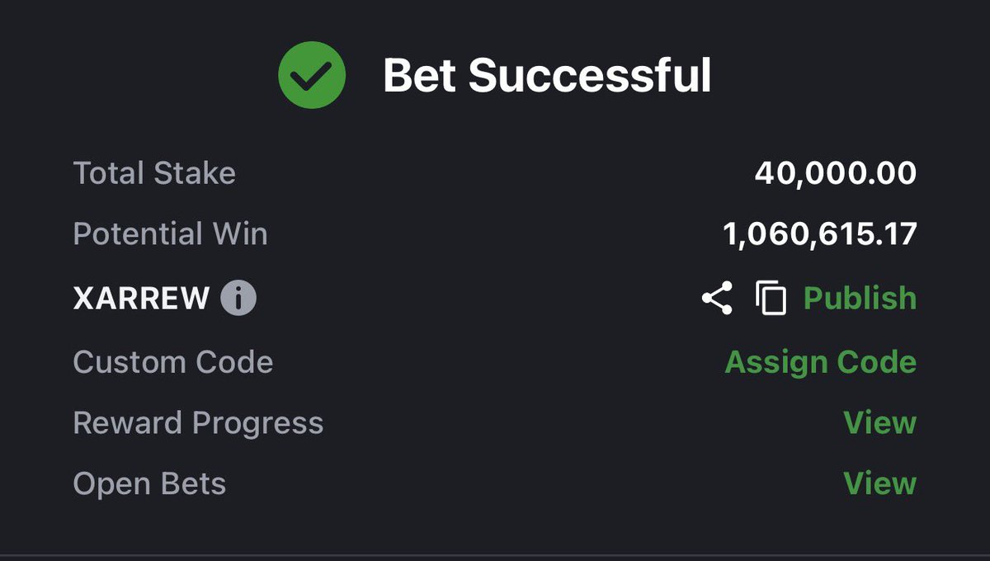The height and width of the screenshot is (561, 990).
Task: Click the Open Bets label
Action: tap(149, 483)
